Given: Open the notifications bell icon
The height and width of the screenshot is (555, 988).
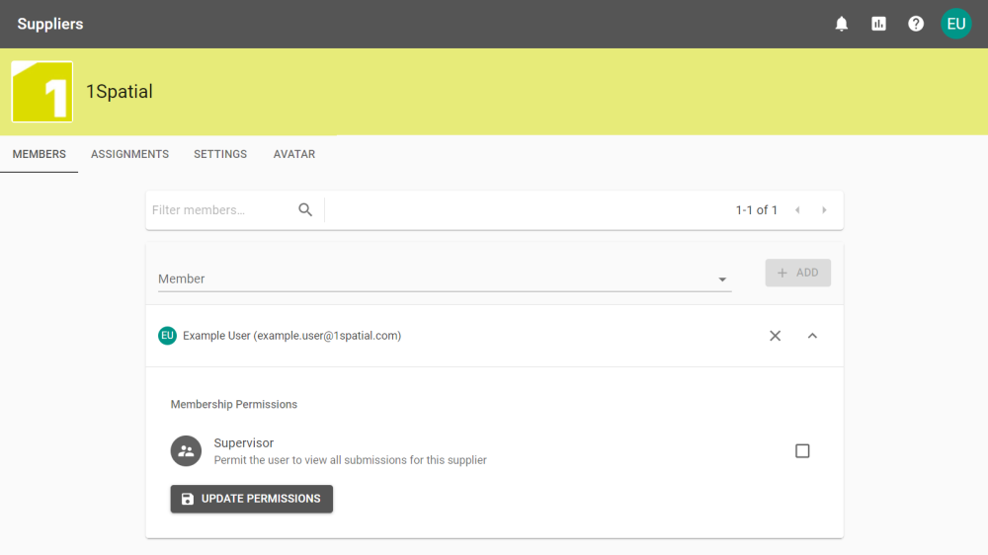Looking at the screenshot, I should [x=842, y=24].
